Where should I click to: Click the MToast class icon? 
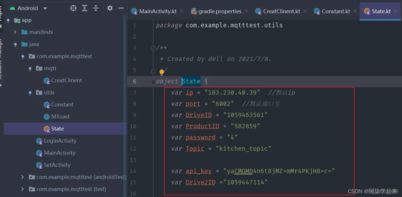[47, 117]
